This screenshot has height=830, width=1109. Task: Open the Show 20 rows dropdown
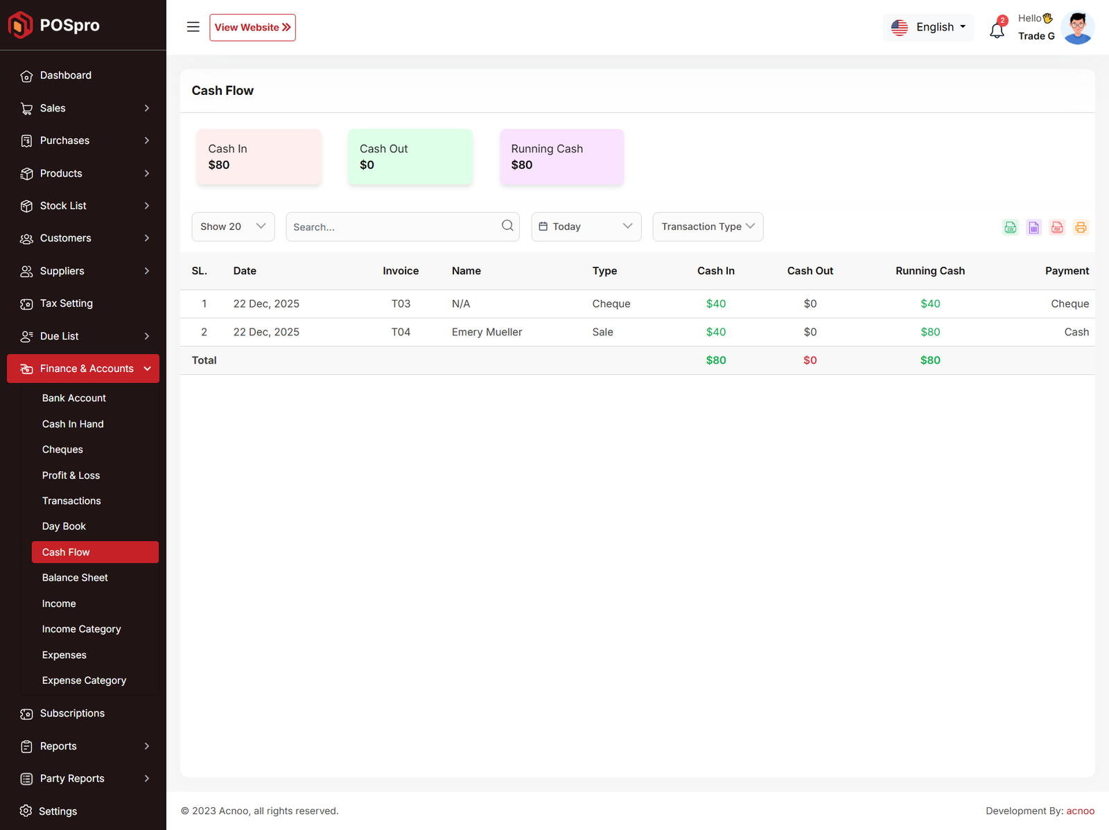coord(233,227)
